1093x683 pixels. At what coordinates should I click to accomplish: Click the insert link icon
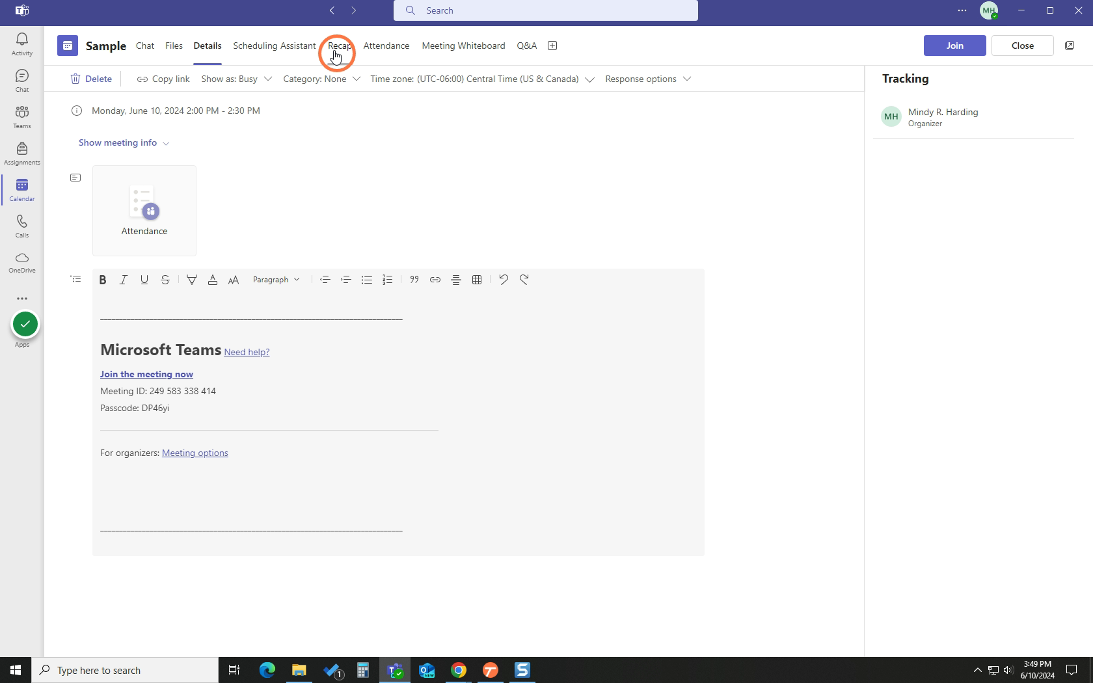coord(435,280)
